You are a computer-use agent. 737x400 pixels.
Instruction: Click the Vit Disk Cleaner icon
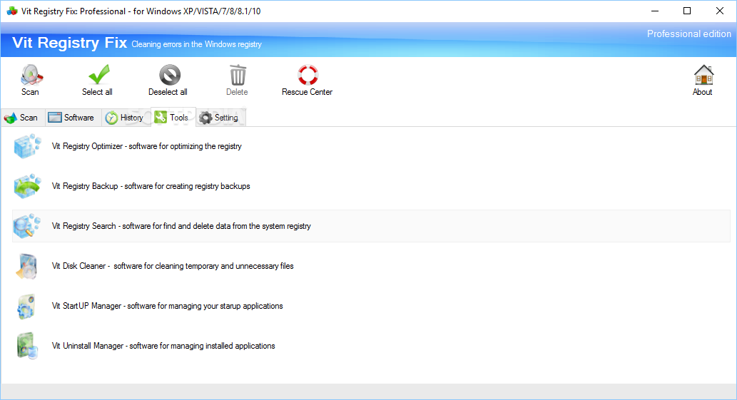pyautogui.click(x=27, y=266)
